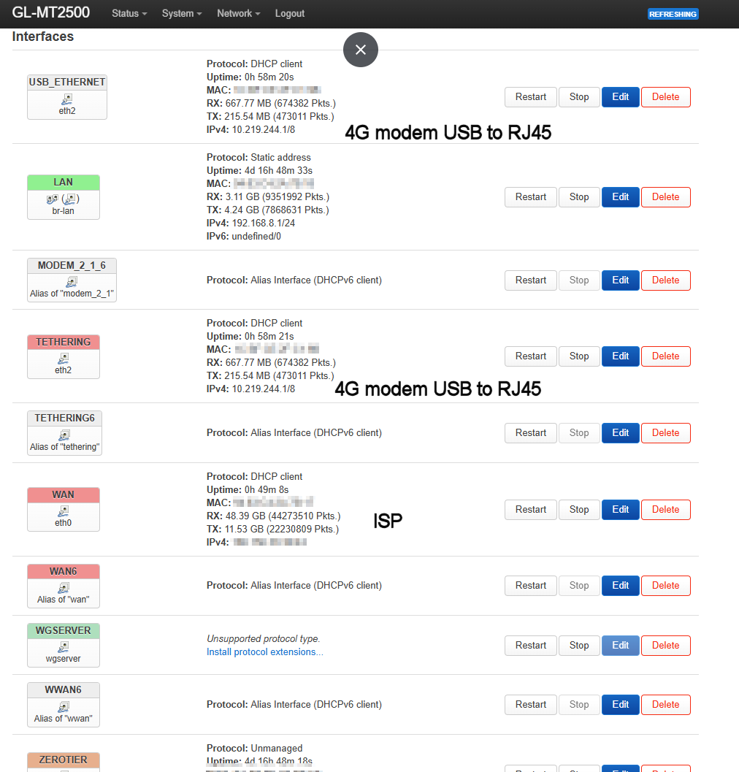Viewport: 739px width, 772px height.
Task: Edit the WAN interface
Action: pyautogui.click(x=621, y=510)
